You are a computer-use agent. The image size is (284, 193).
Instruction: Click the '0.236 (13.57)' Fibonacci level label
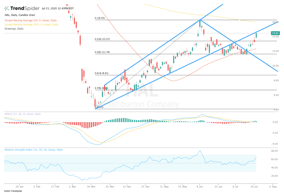click(x=102, y=39)
